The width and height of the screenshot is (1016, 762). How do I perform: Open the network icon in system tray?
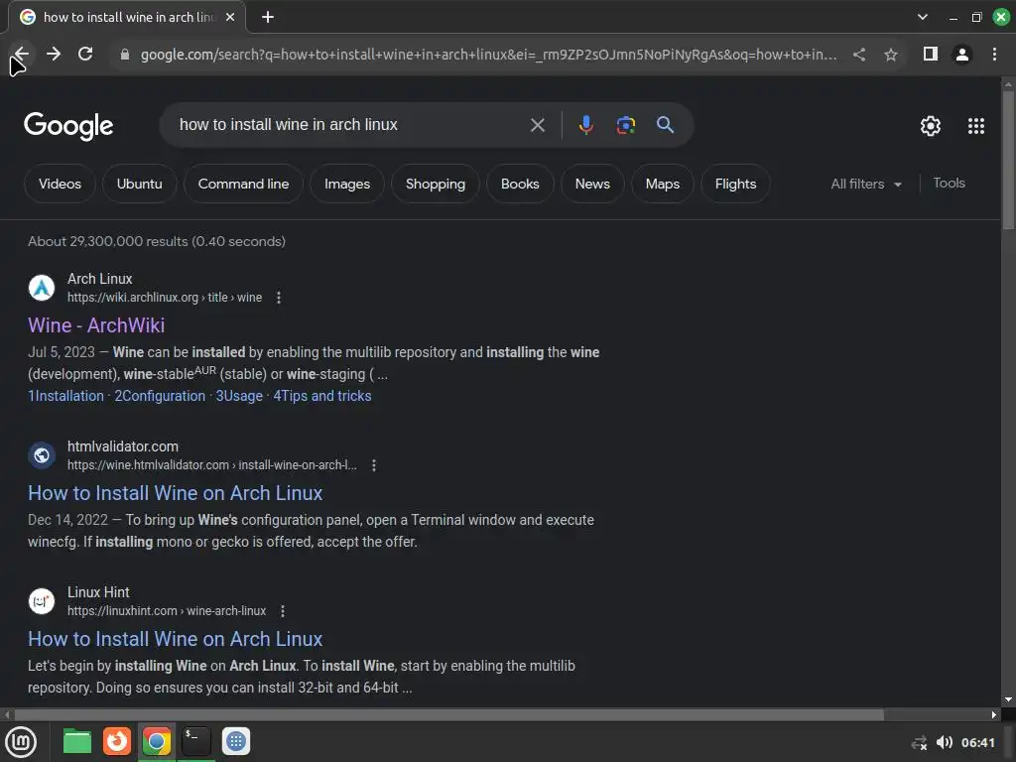click(919, 743)
